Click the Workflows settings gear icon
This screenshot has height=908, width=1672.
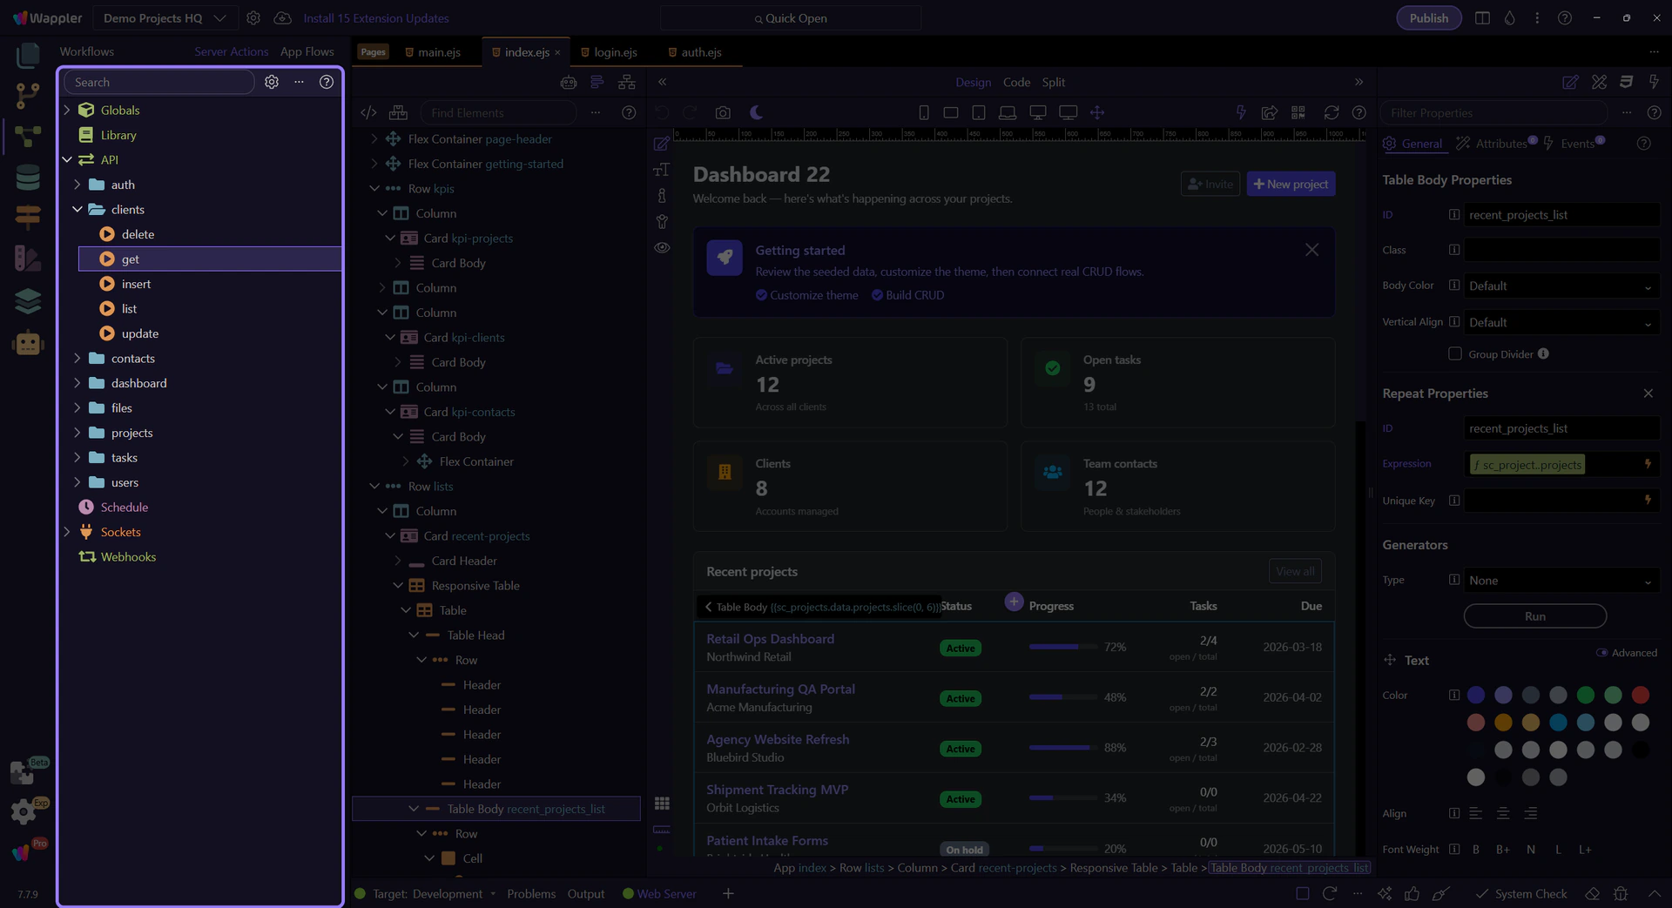point(272,82)
